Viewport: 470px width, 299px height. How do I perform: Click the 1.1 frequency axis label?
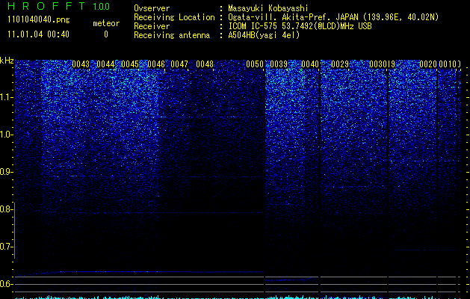click(x=7, y=97)
